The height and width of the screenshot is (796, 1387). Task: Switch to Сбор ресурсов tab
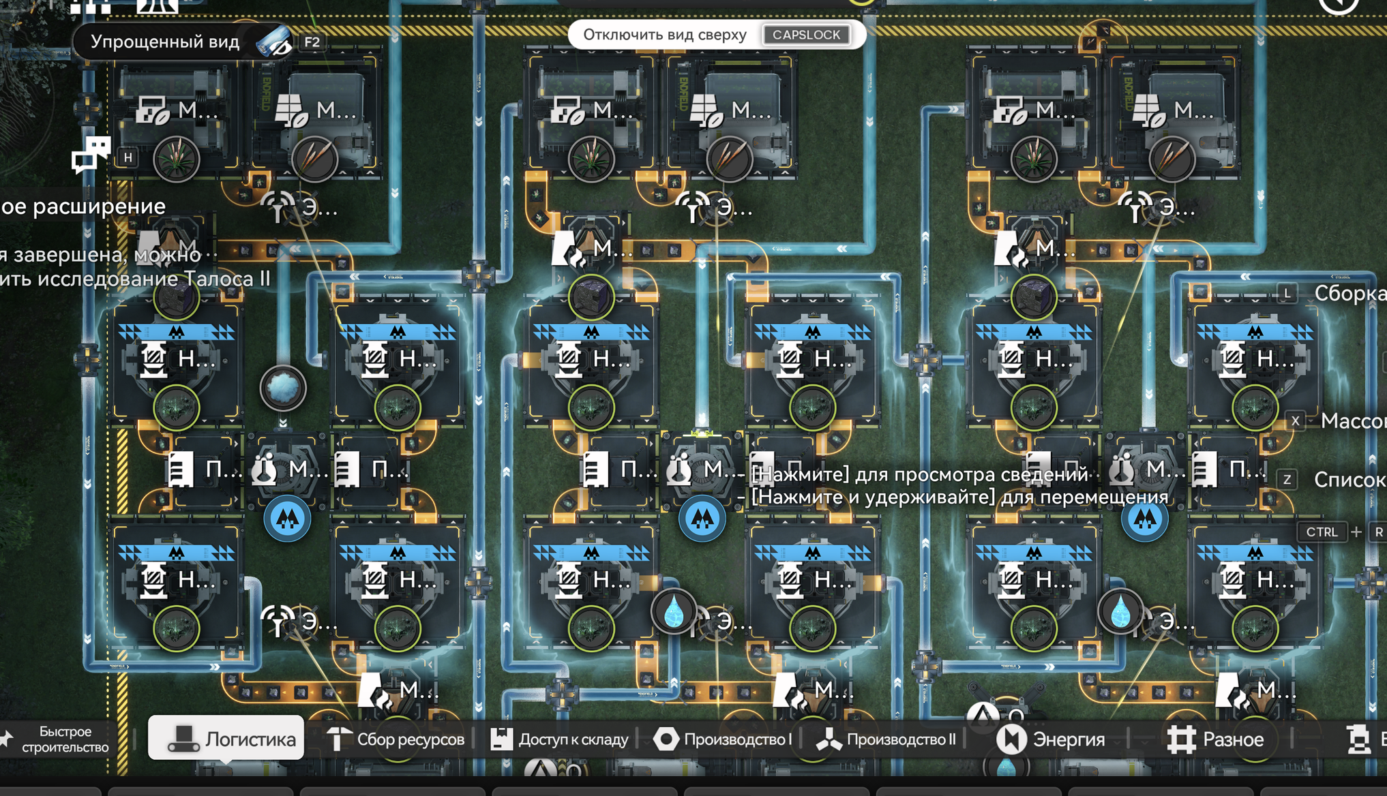tap(397, 739)
